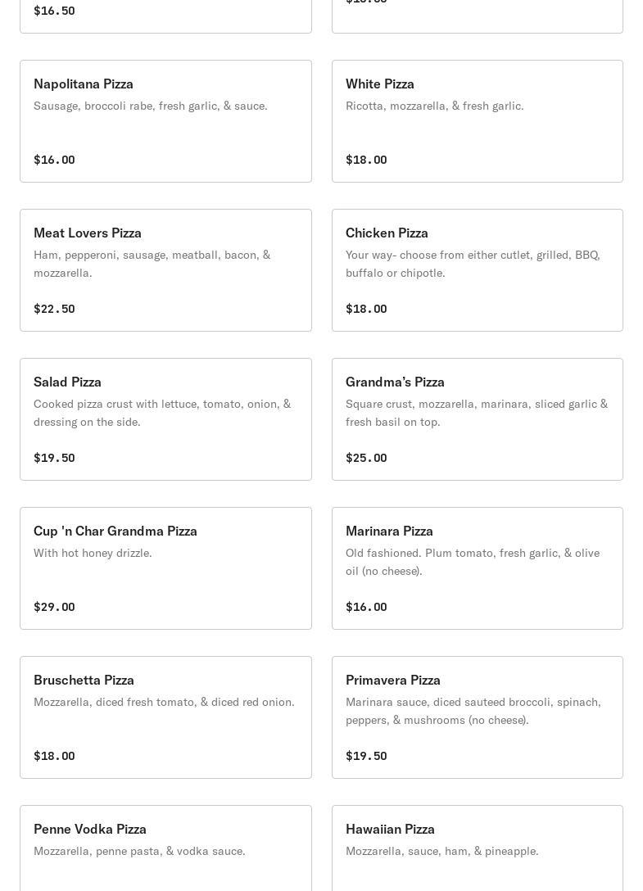This screenshot has height=891, width=643.
Task: Click the 'With hot honey drizzle' description
Action: point(93,553)
